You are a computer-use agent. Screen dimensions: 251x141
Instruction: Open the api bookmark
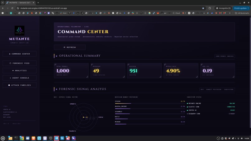point(164,13)
